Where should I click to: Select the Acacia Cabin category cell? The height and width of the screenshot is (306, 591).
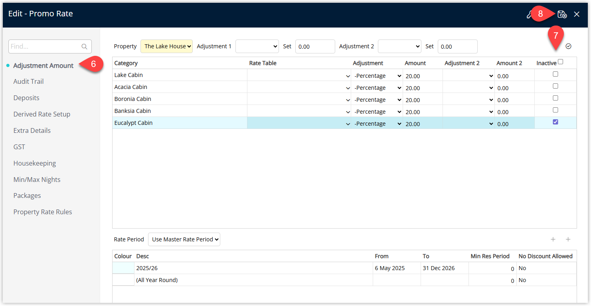click(180, 87)
